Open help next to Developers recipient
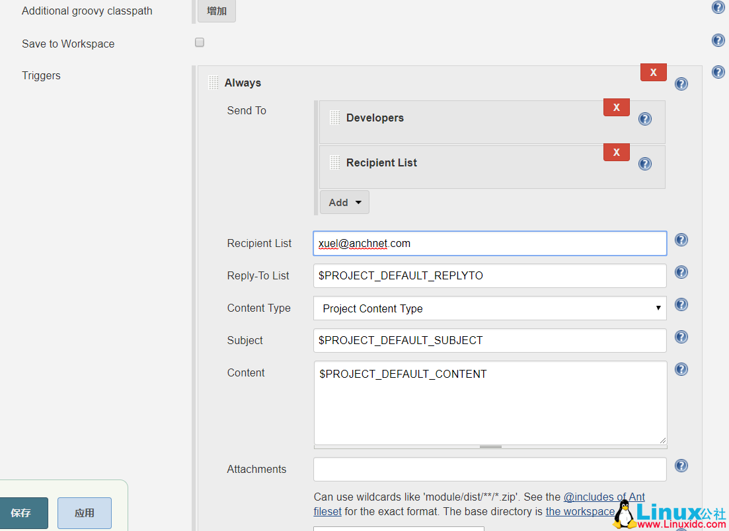 [x=644, y=119]
